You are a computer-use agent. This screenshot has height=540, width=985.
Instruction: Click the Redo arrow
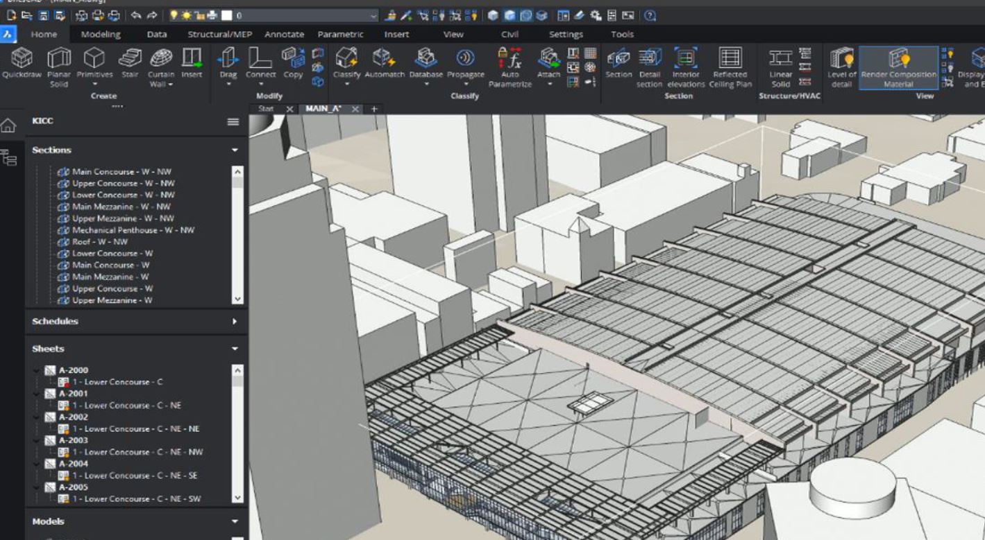pyautogui.click(x=152, y=15)
